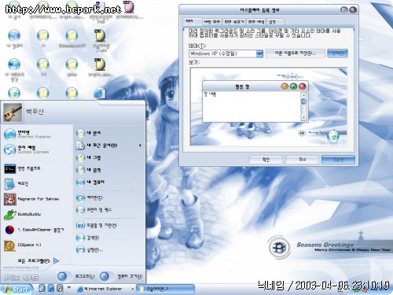Switch to the Appearance tab

click(x=256, y=22)
